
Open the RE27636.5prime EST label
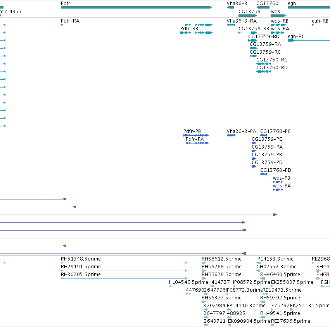coord(290,321)
